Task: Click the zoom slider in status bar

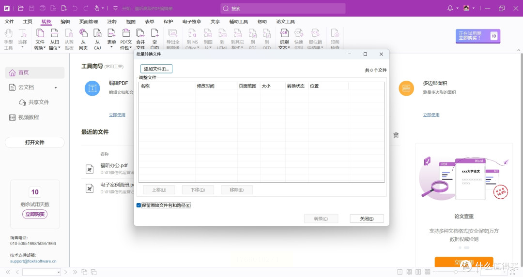Action: [455, 272]
